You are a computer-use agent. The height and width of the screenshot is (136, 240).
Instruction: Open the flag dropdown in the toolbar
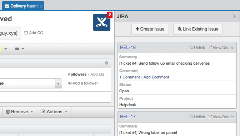19,49
